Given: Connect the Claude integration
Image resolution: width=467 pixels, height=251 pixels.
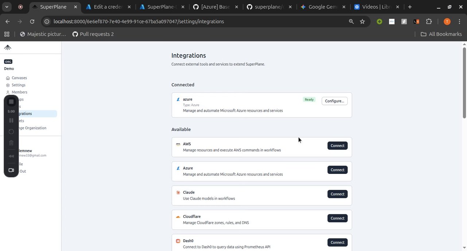Looking at the screenshot, I should [x=337, y=194].
